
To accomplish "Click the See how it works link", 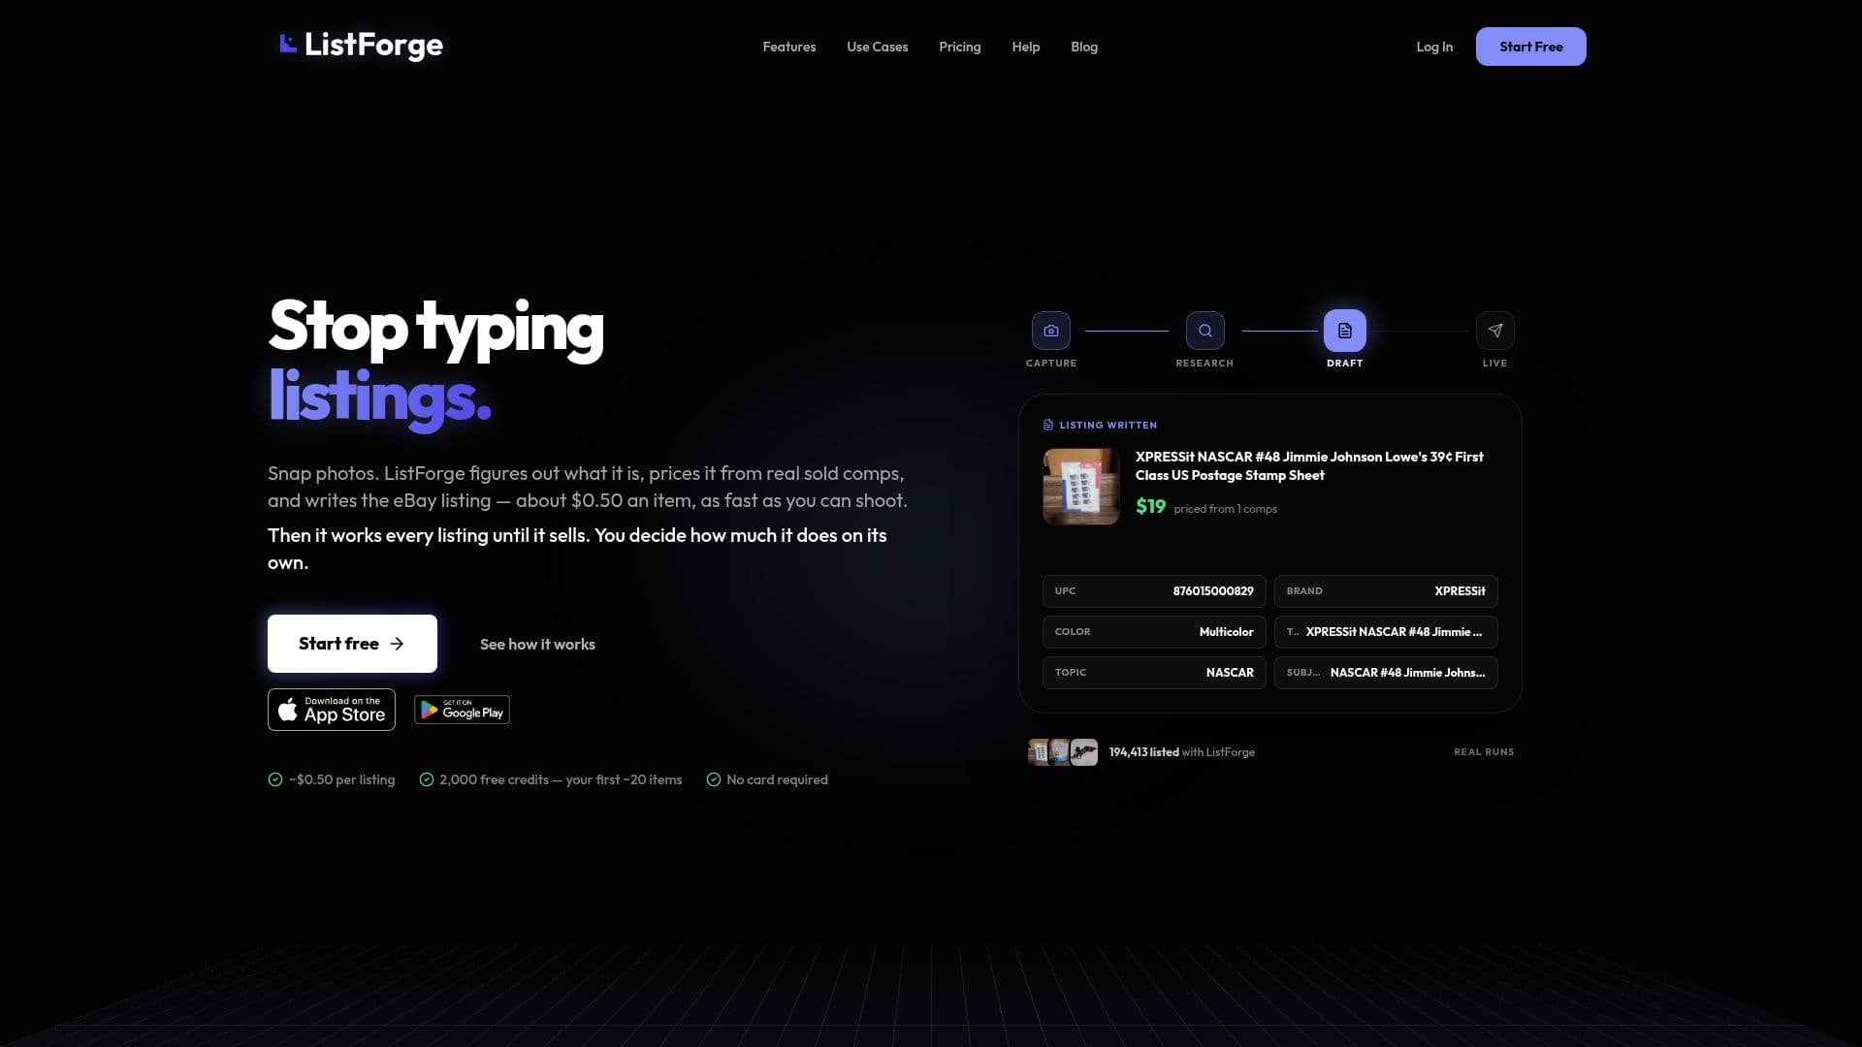I will click(537, 644).
